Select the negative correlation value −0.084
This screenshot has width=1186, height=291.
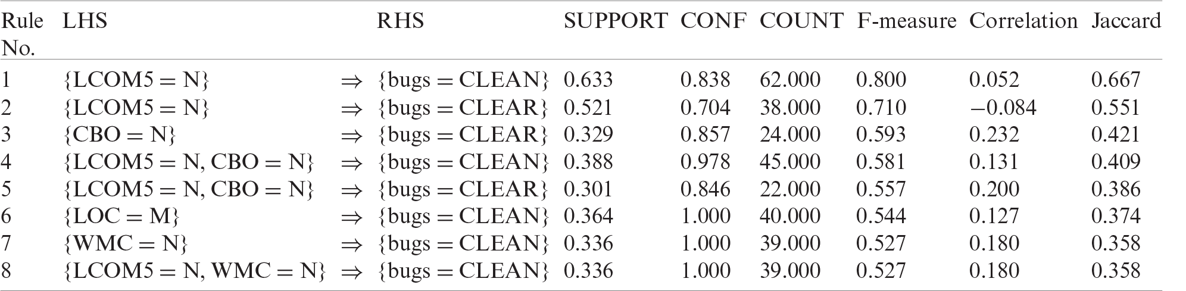pos(1003,108)
